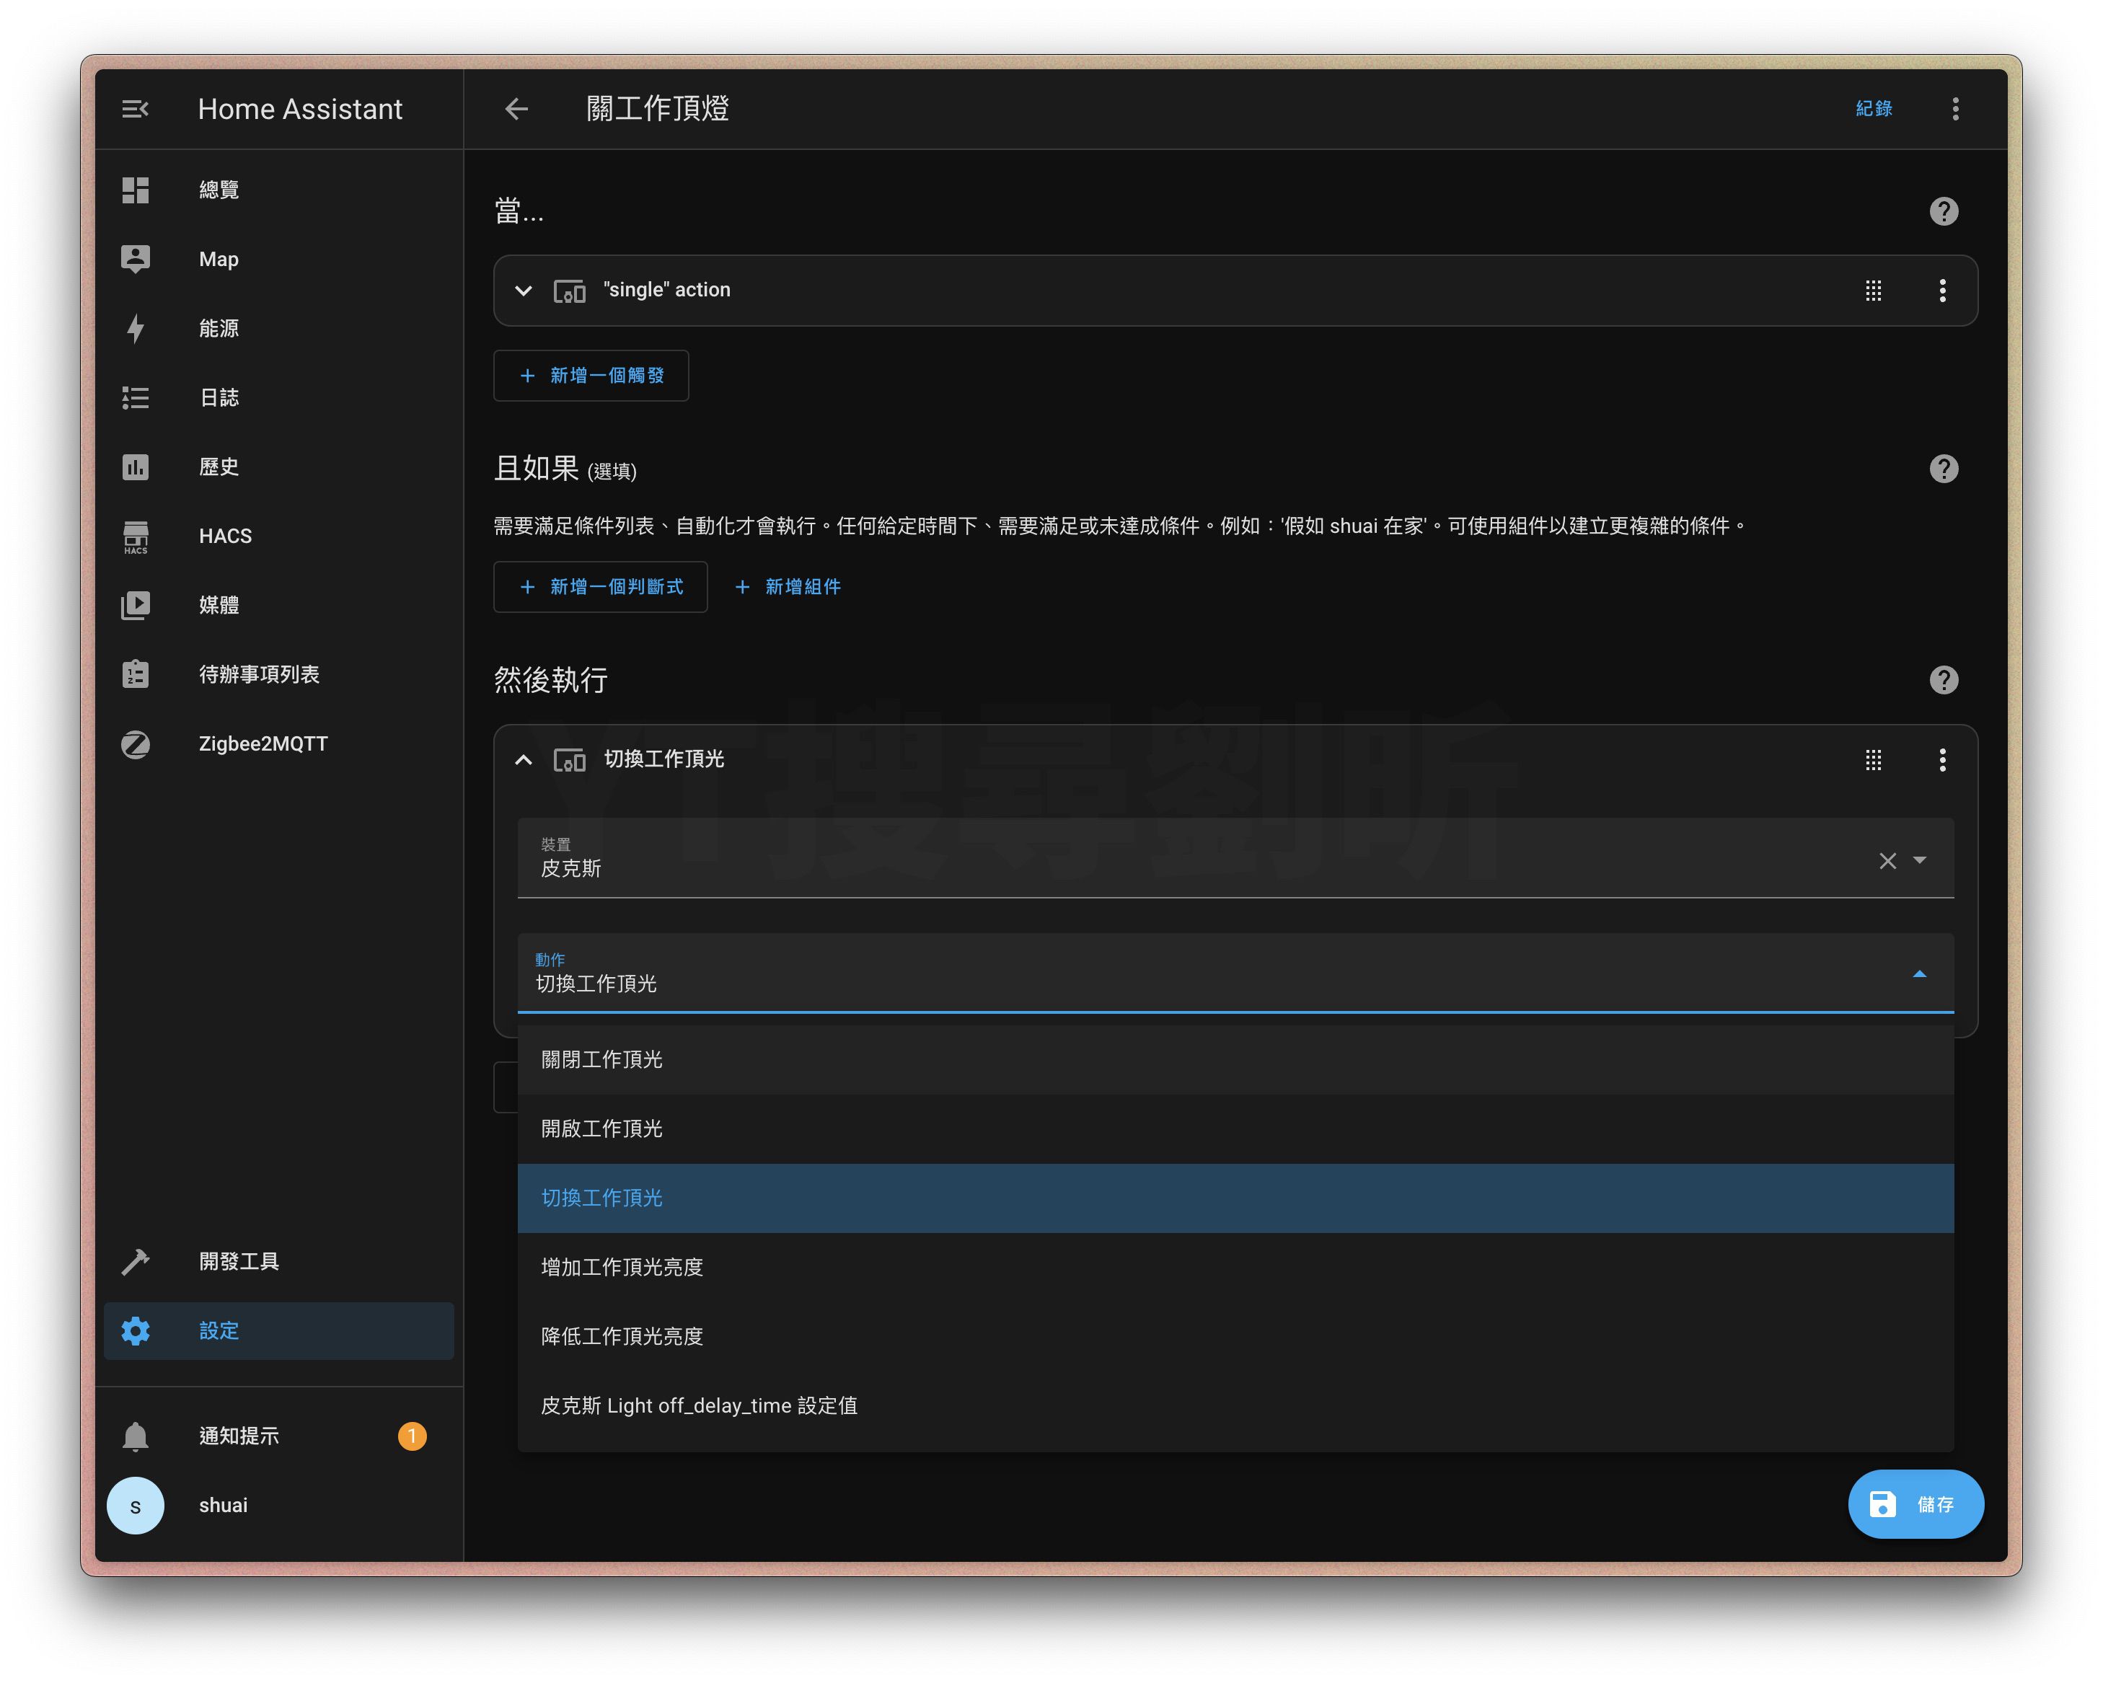This screenshot has width=2103, height=1683.
Task: Collapse the 切換工作頂光 action card
Action: (524, 759)
